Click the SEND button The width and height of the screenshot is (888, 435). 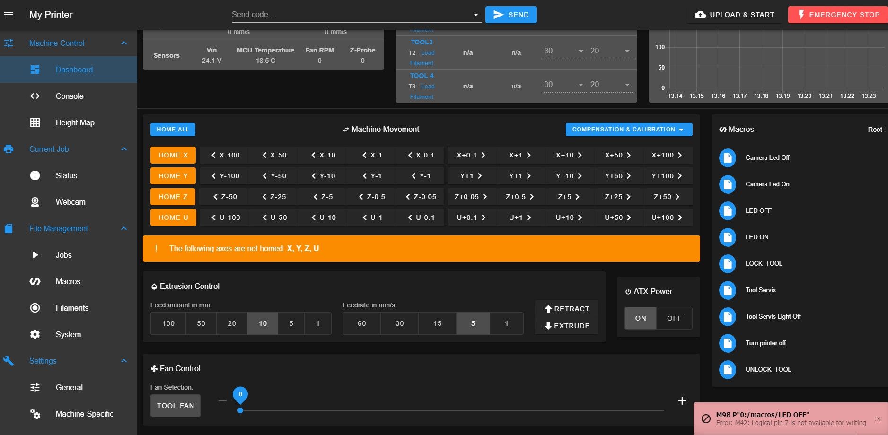[511, 15]
